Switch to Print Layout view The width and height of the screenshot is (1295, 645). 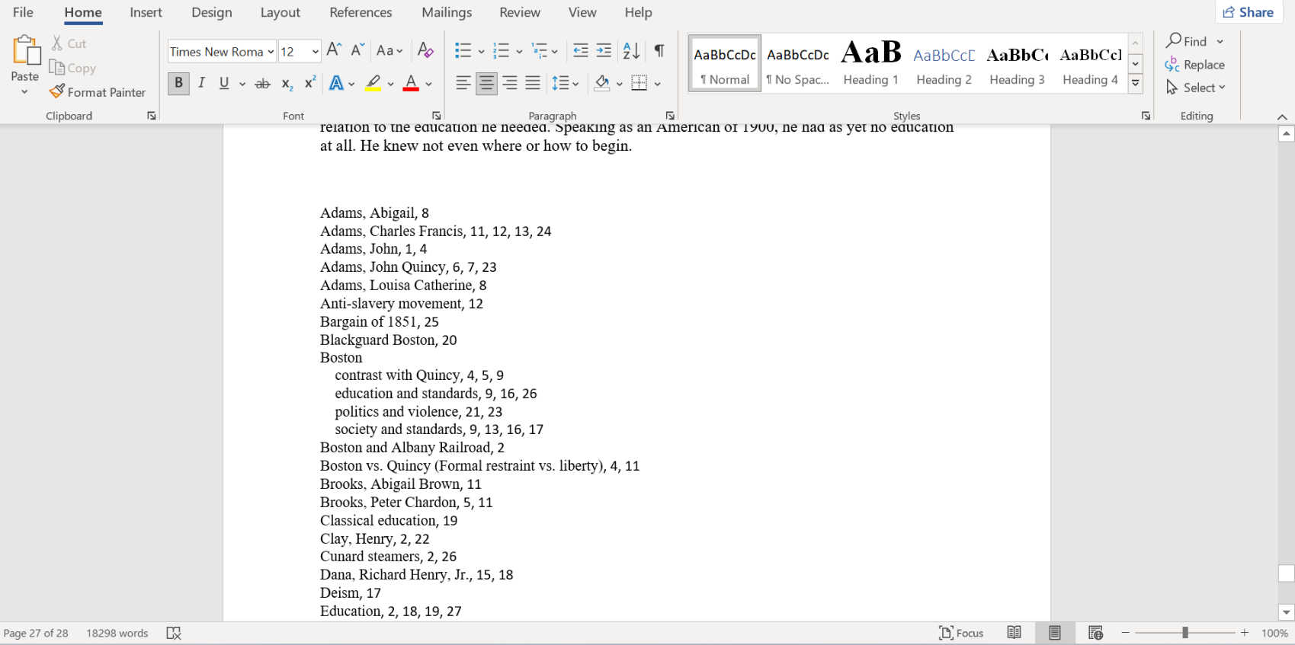point(1055,633)
